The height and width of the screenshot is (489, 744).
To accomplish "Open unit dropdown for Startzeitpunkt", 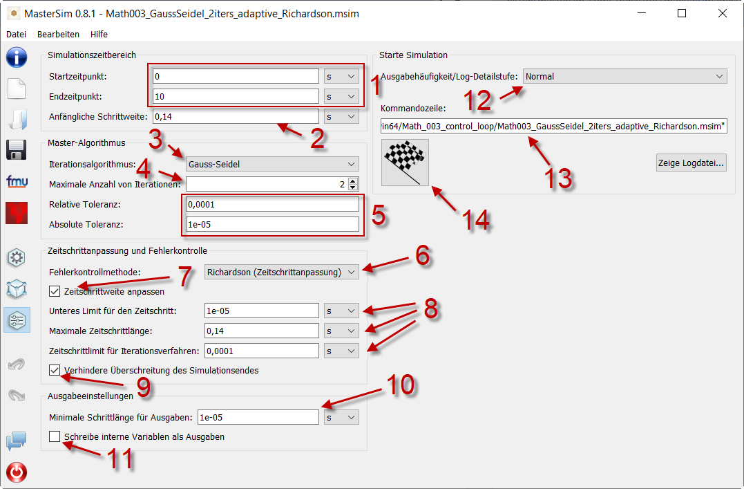I will click(x=341, y=77).
